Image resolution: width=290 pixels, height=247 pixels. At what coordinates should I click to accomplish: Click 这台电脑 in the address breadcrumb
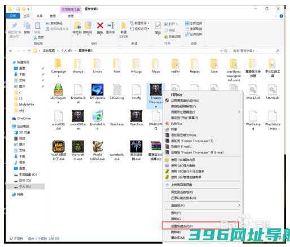[49, 51]
